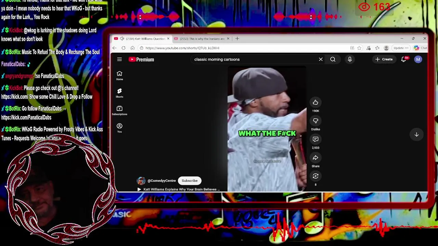Like the short with thumbs up
Image resolution: width=438 pixels, height=246 pixels.
(x=315, y=102)
